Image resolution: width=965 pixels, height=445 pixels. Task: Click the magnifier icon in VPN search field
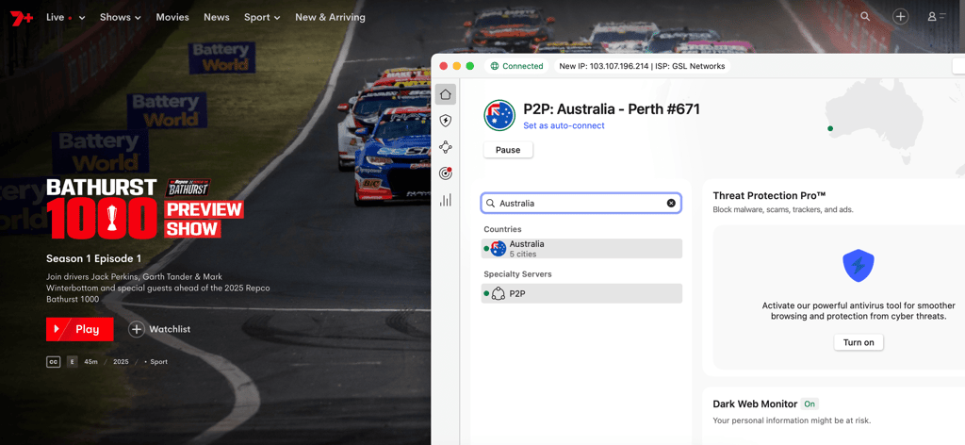(490, 203)
